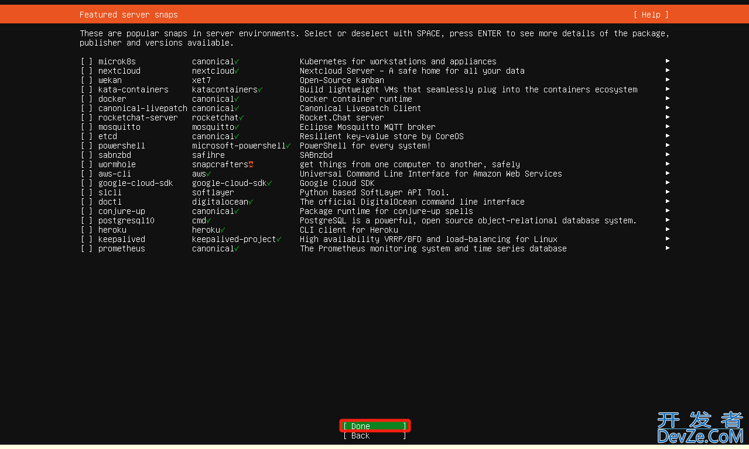The width and height of the screenshot is (749, 449).
Task: Open wormhole row details arrow
Action: 668,164
